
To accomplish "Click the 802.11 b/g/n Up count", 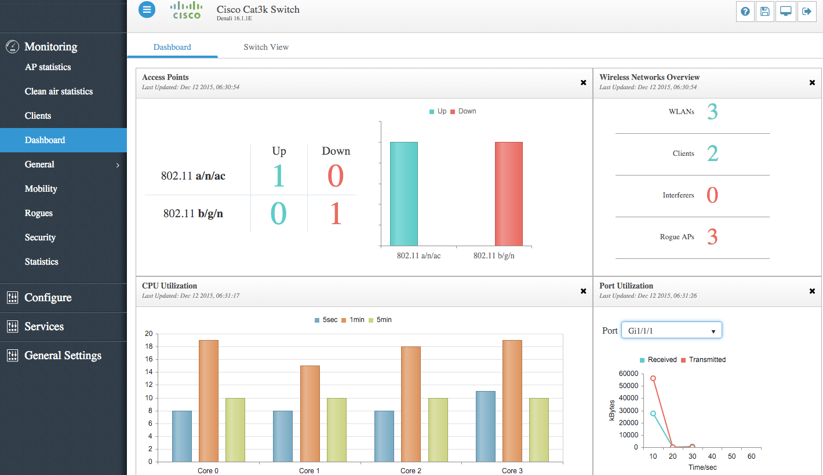I will 279,213.
